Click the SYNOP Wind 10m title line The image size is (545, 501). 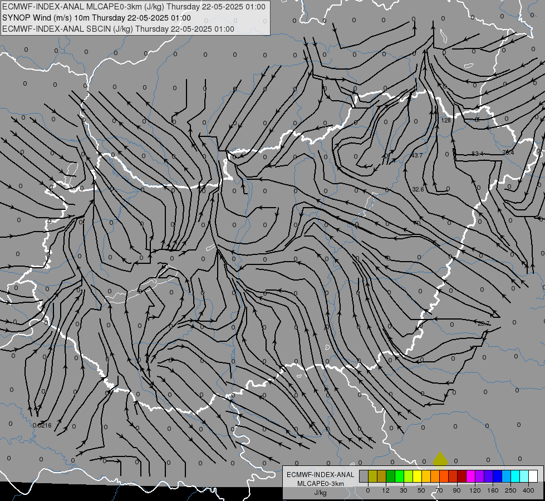click(96, 18)
